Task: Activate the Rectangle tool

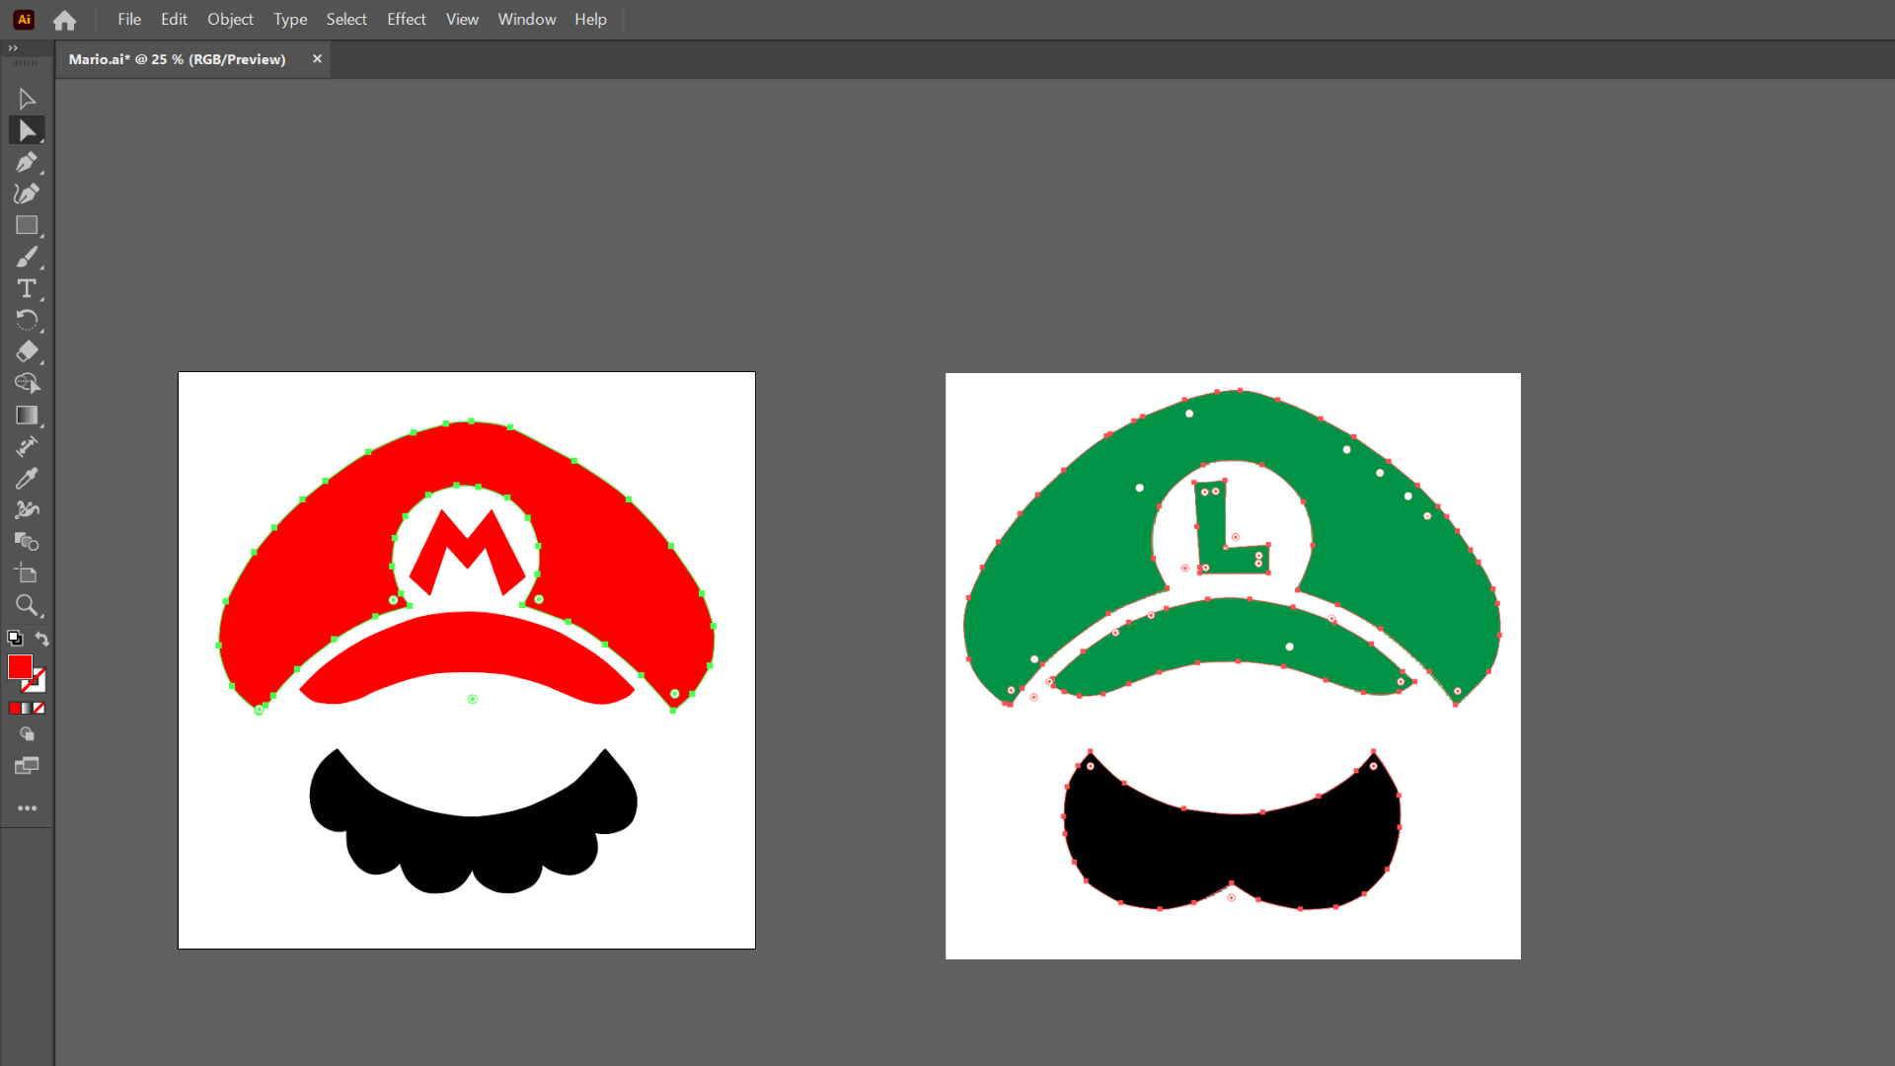Action: 27,225
